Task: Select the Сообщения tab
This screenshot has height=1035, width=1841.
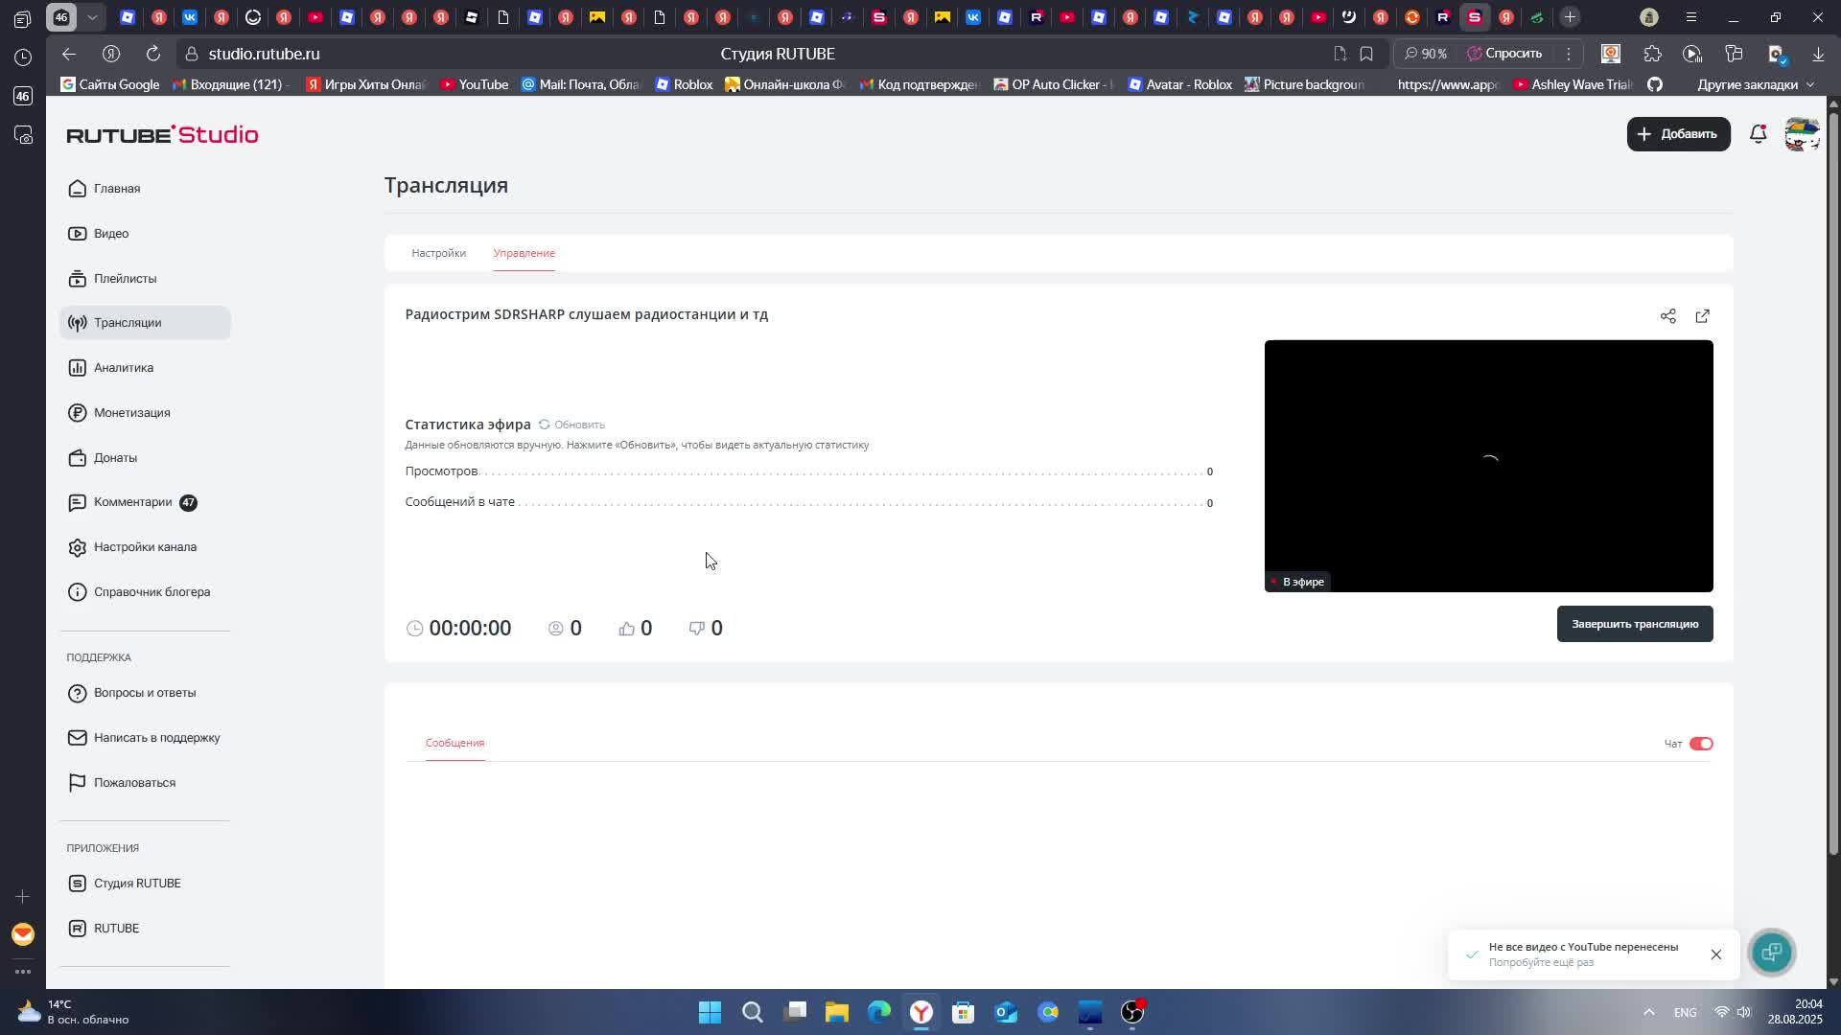Action: (454, 742)
